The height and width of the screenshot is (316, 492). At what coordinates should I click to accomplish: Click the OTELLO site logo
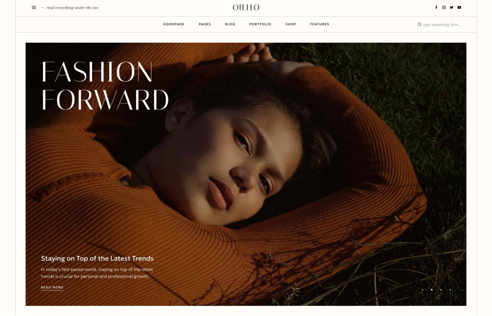246,8
